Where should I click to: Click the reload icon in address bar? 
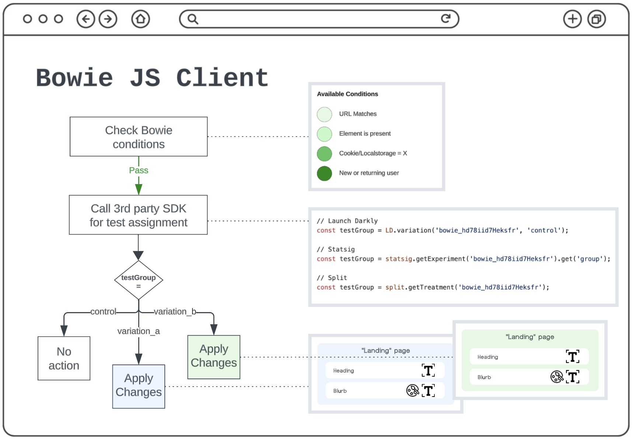(446, 19)
